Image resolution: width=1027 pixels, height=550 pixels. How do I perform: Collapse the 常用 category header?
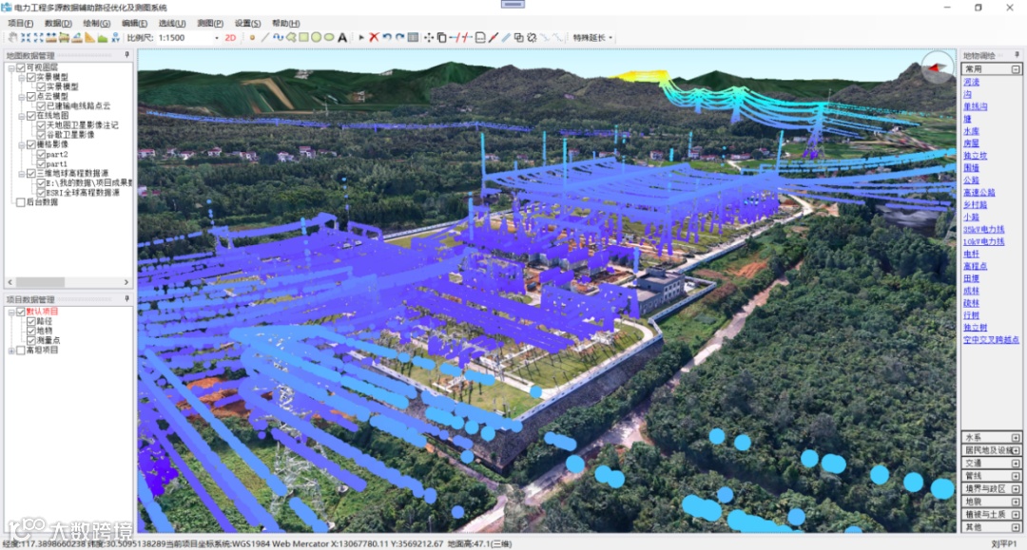992,68
